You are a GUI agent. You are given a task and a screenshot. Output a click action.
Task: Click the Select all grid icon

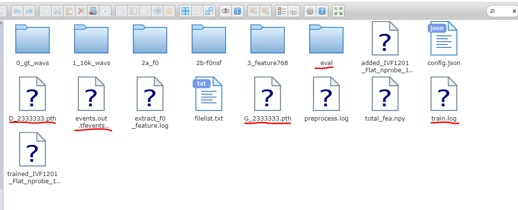point(185,11)
